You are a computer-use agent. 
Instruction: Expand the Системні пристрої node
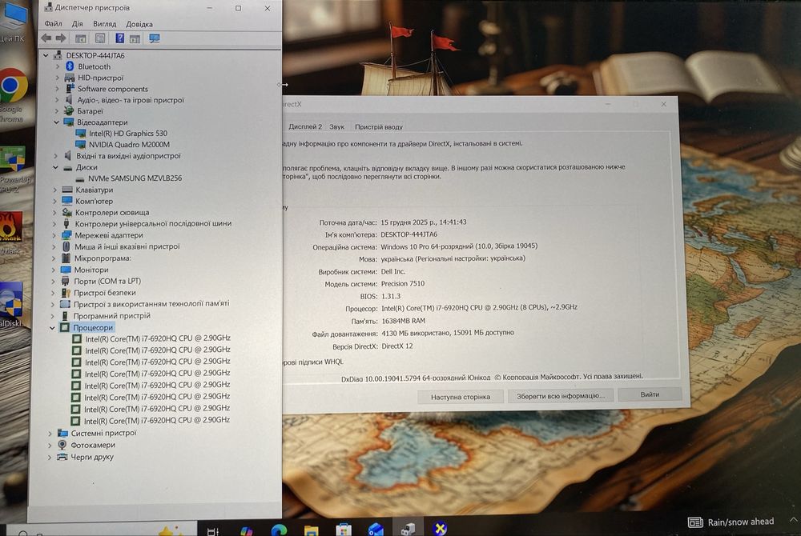click(x=50, y=433)
